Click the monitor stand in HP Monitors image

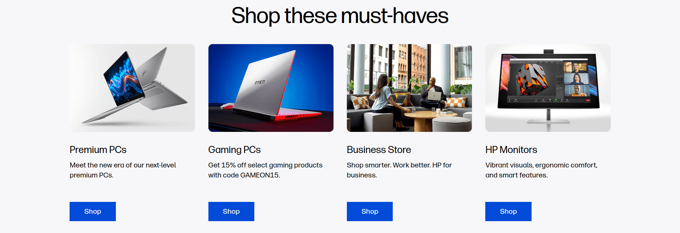[x=548, y=117]
